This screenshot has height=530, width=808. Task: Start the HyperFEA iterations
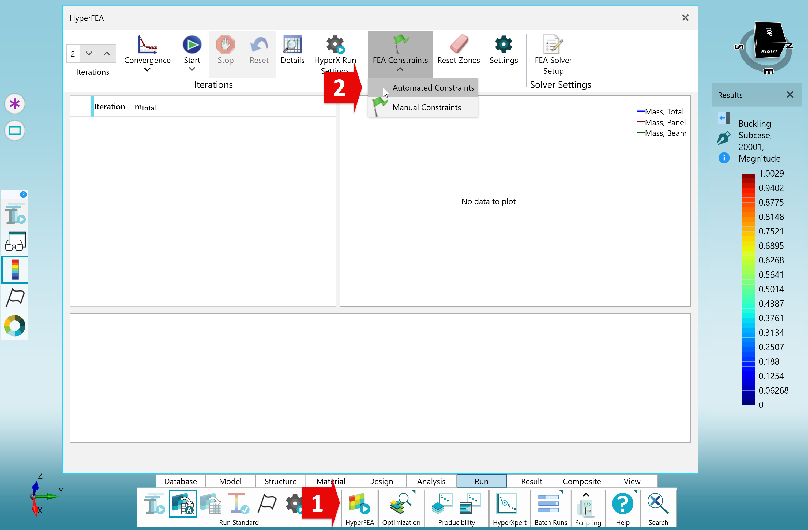[x=192, y=44]
